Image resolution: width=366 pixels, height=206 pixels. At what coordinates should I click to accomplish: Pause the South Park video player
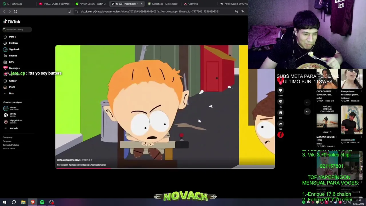pyautogui.click(x=165, y=107)
